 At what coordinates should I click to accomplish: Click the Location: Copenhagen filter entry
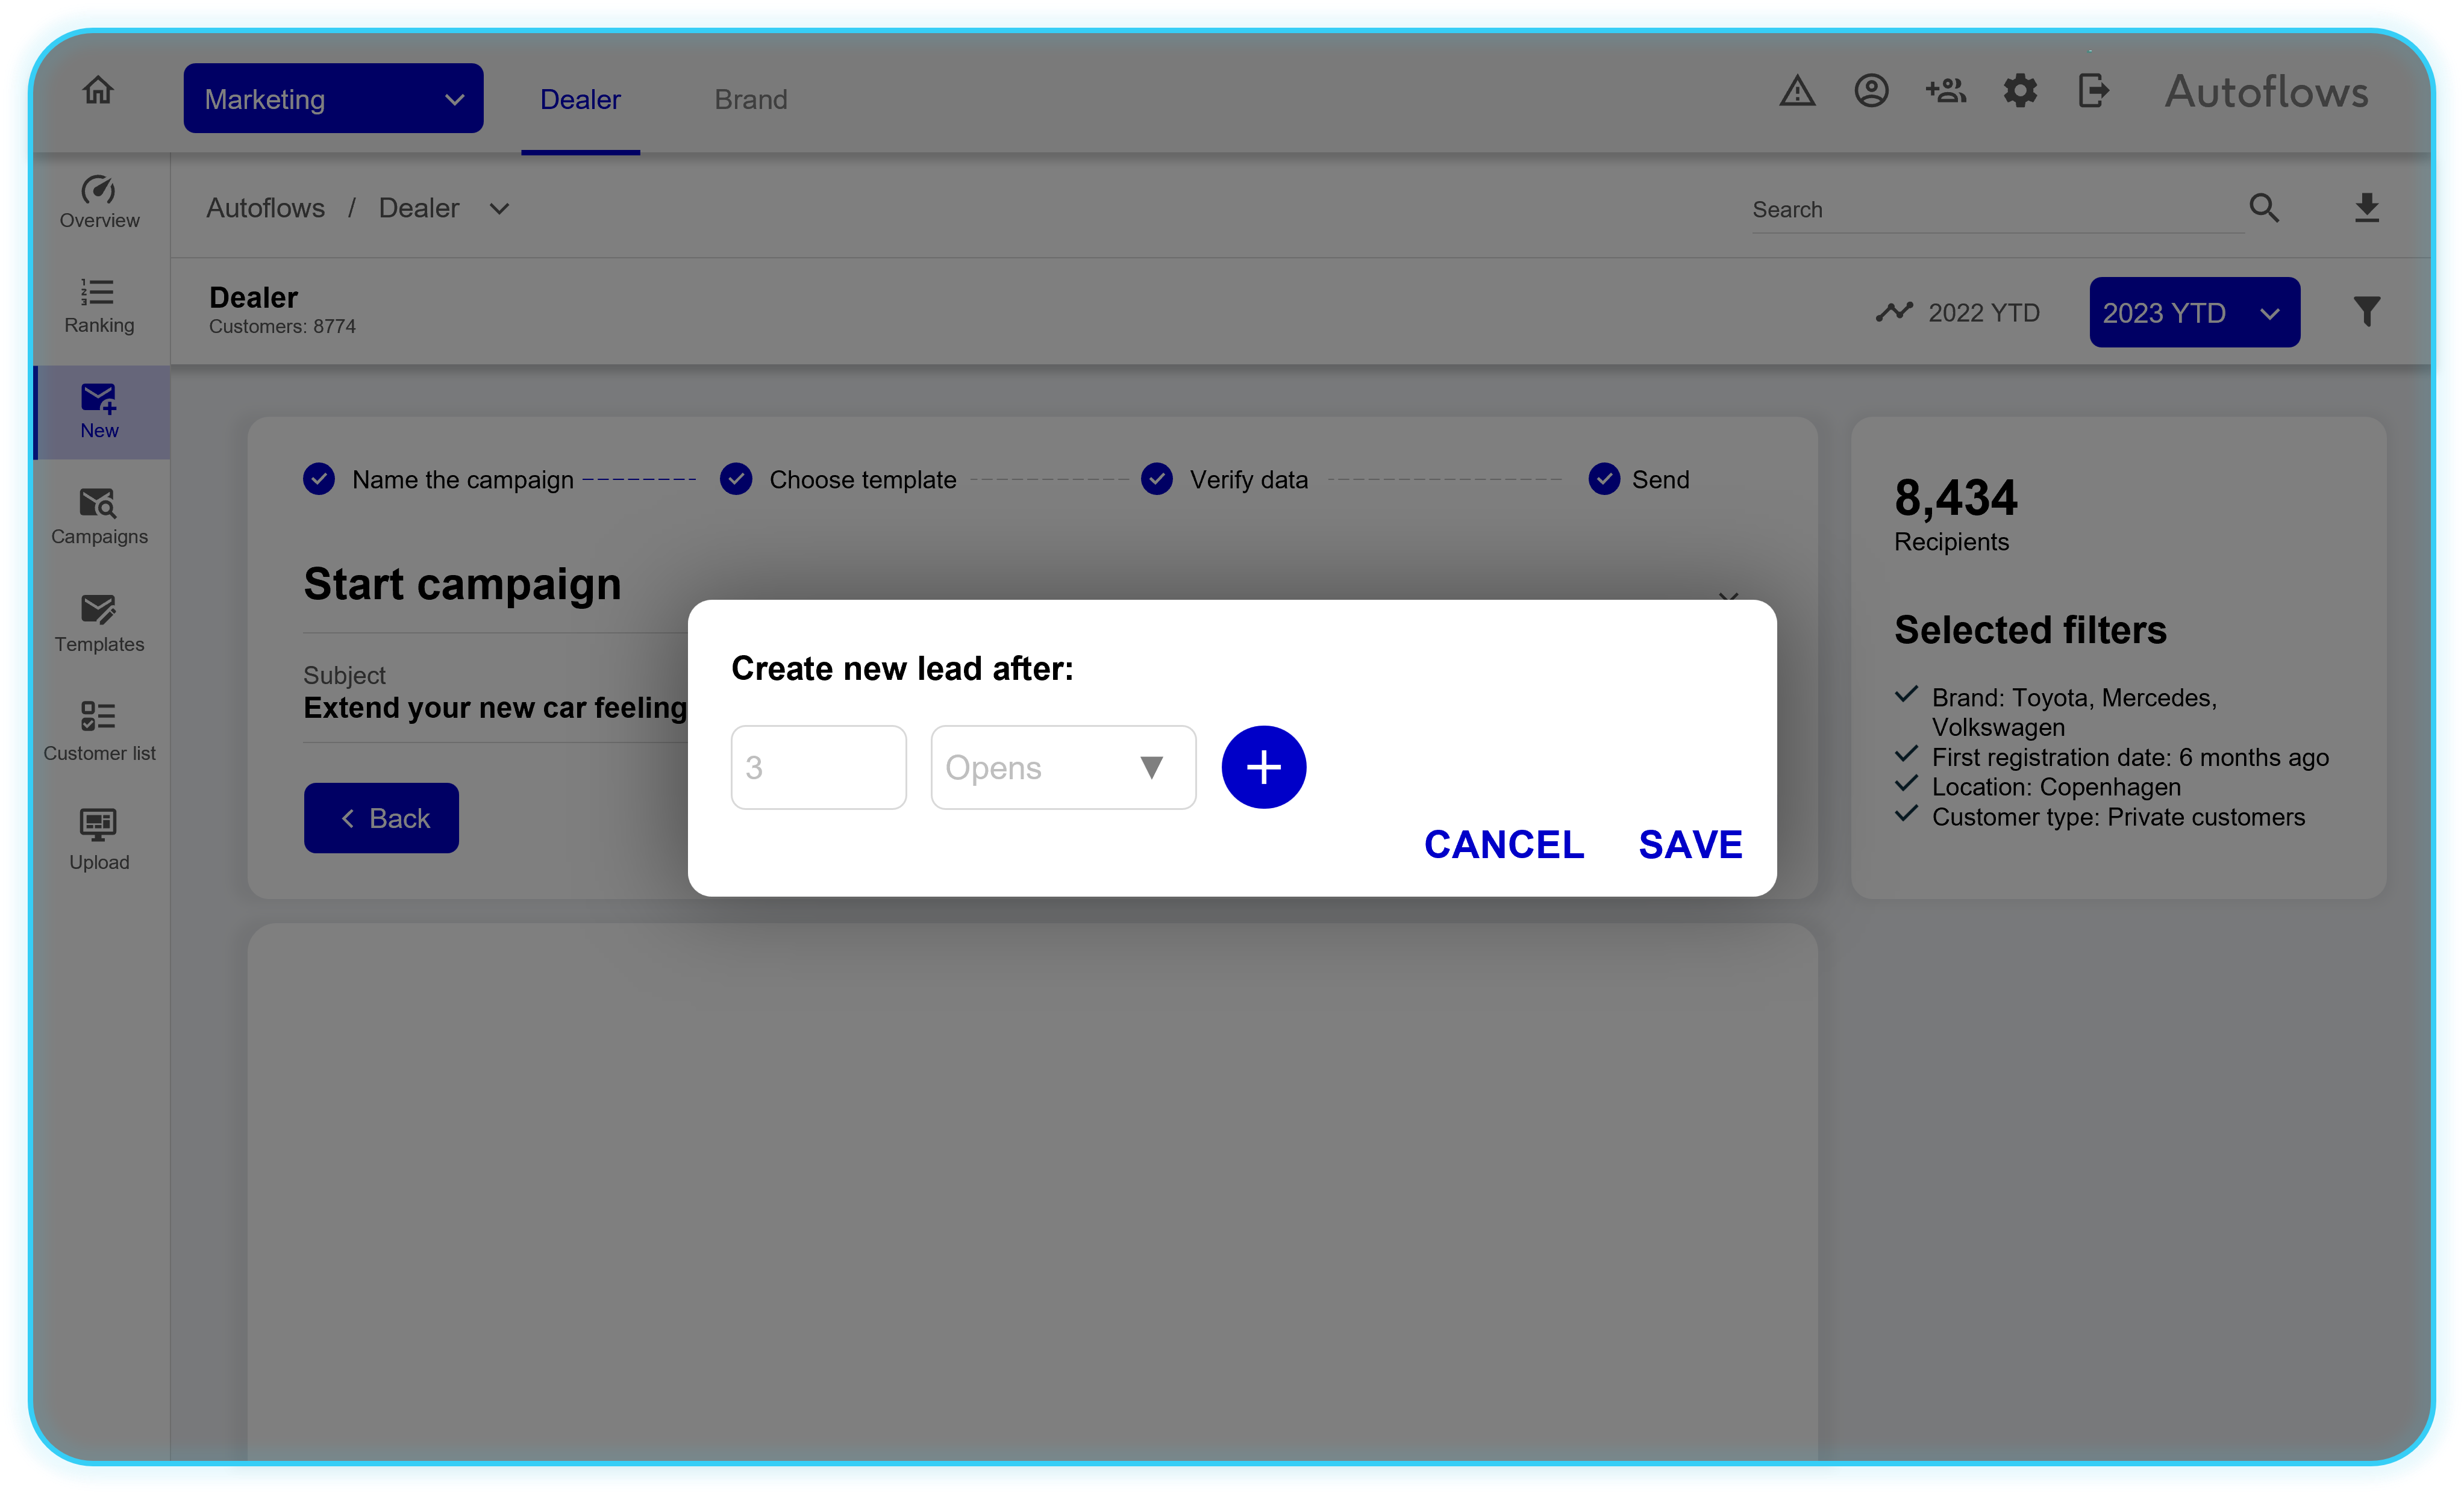pos(2056,788)
